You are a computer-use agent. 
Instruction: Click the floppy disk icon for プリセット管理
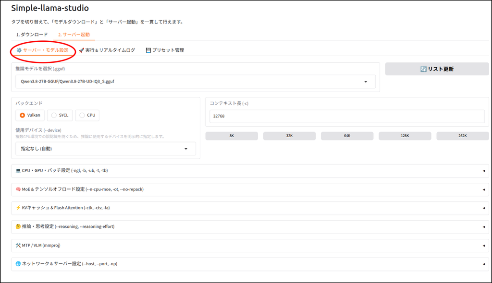pyautogui.click(x=148, y=50)
